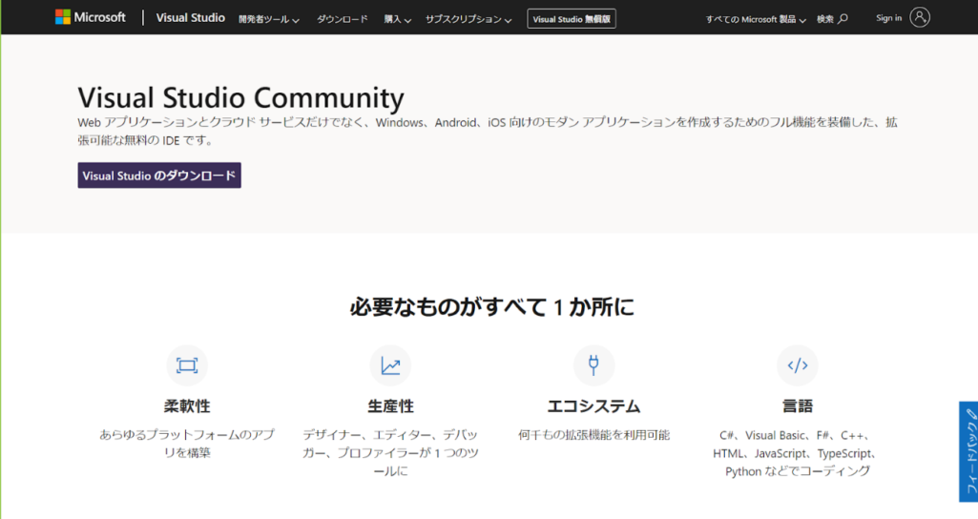This screenshot has height=519, width=978.
Task: Expand the サブスクリプション dropdown
Action: pos(468,19)
